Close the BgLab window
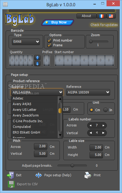 [x=113, y=4]
